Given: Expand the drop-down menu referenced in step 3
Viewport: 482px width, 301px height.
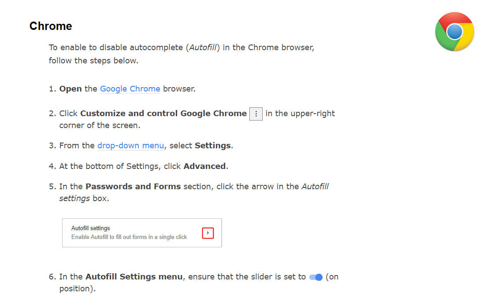Looking at the screenshot, I should tap(130, 145).
